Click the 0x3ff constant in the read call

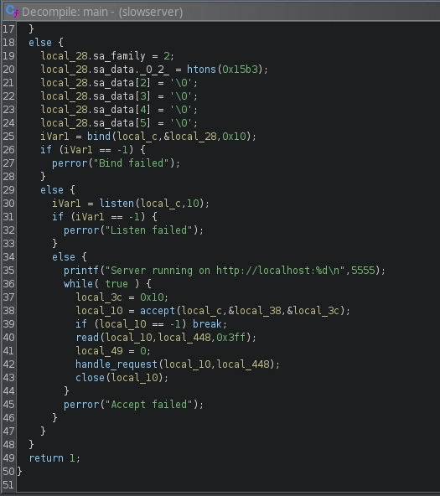(230, 338)
